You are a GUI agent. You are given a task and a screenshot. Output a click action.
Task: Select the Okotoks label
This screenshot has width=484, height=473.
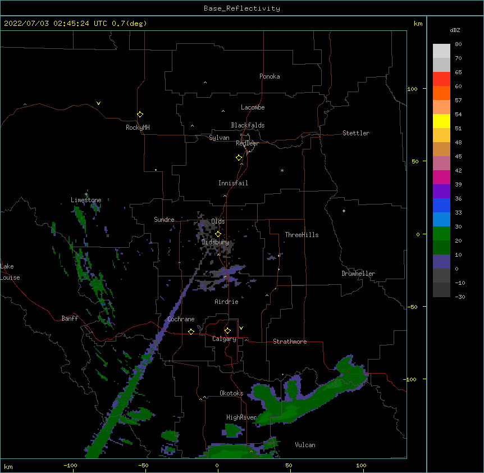tap(231, 393)
